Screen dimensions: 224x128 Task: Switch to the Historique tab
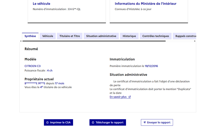(129, 36)
